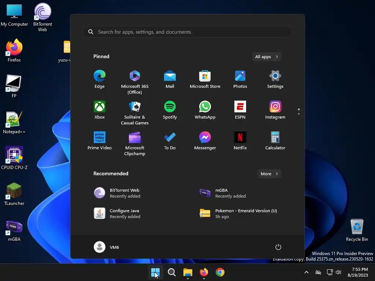Open Microsoft Clipchamp

135,143
